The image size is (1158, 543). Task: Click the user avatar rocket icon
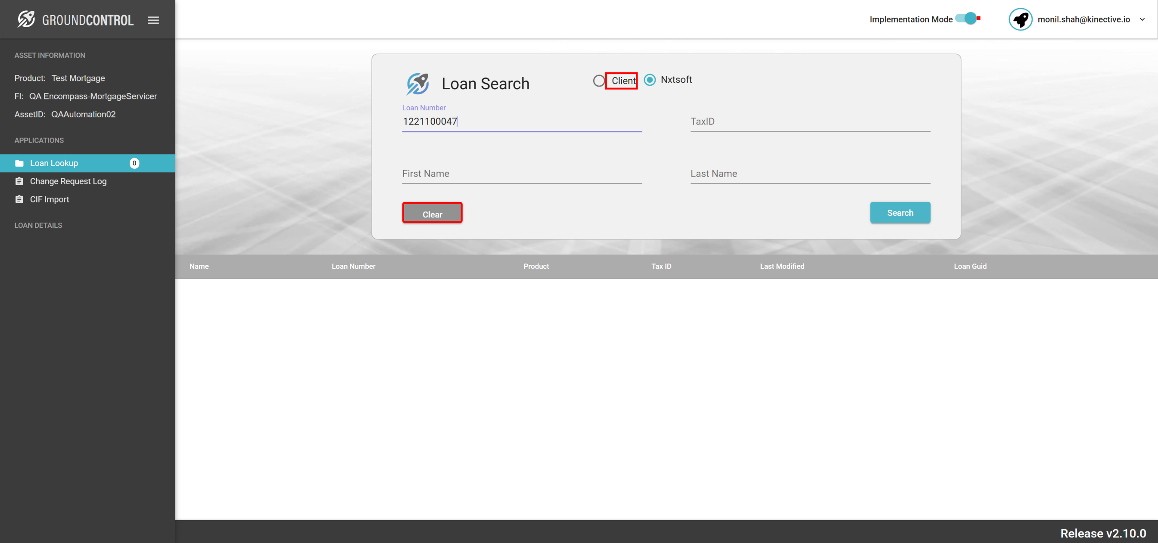pyautogui.click(x=1020, y=19)
